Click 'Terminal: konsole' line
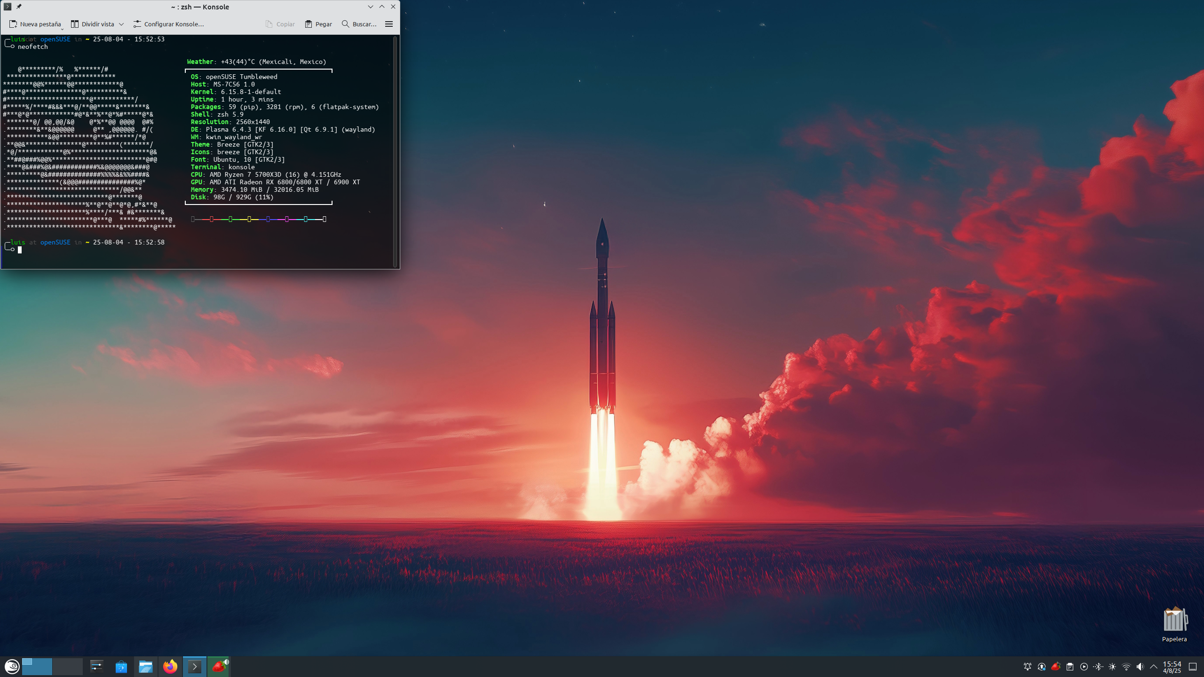Image resolution: width=1204 pixels, height=677 pixels. point(222,167)
